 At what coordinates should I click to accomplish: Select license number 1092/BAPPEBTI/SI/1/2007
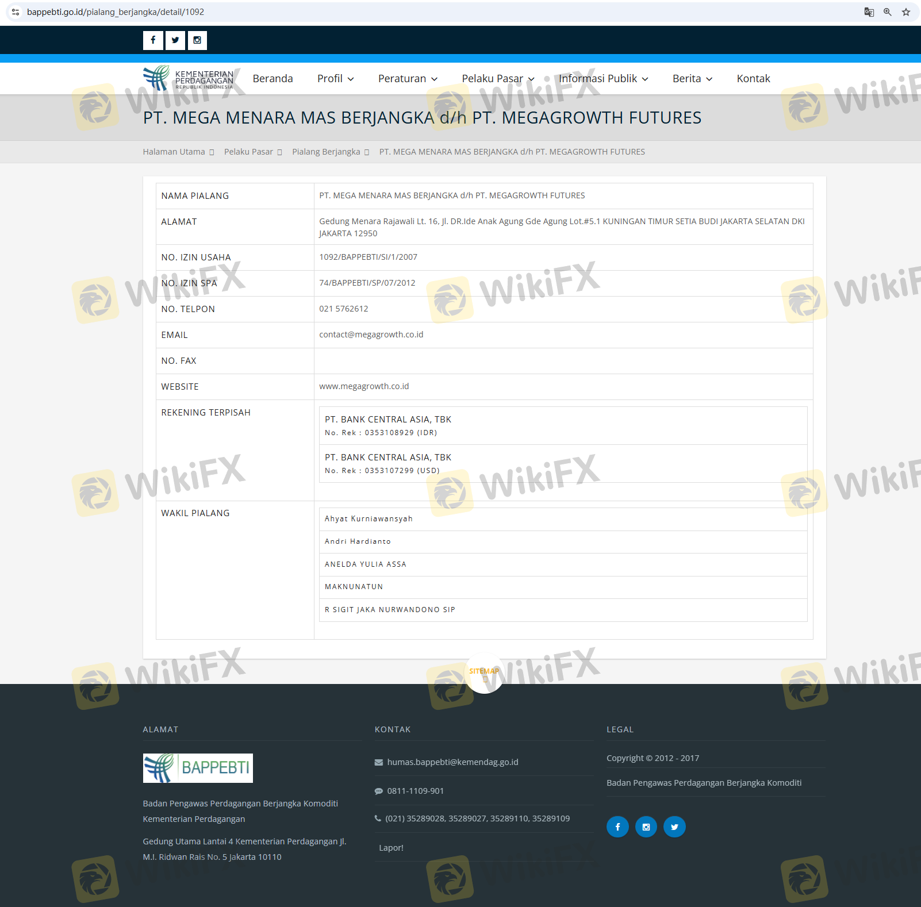pos(369,257)
